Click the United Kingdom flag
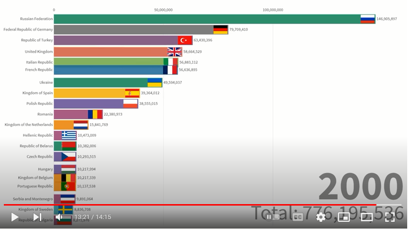This screenshot has height=230, width=412. [175, 52]
